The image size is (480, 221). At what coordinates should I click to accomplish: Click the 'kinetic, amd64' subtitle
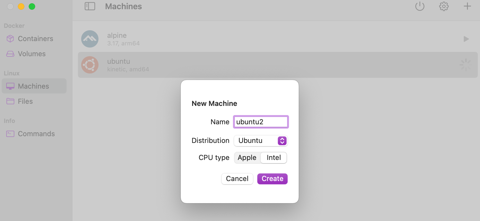pyautogui.click(x=128, y=69)
